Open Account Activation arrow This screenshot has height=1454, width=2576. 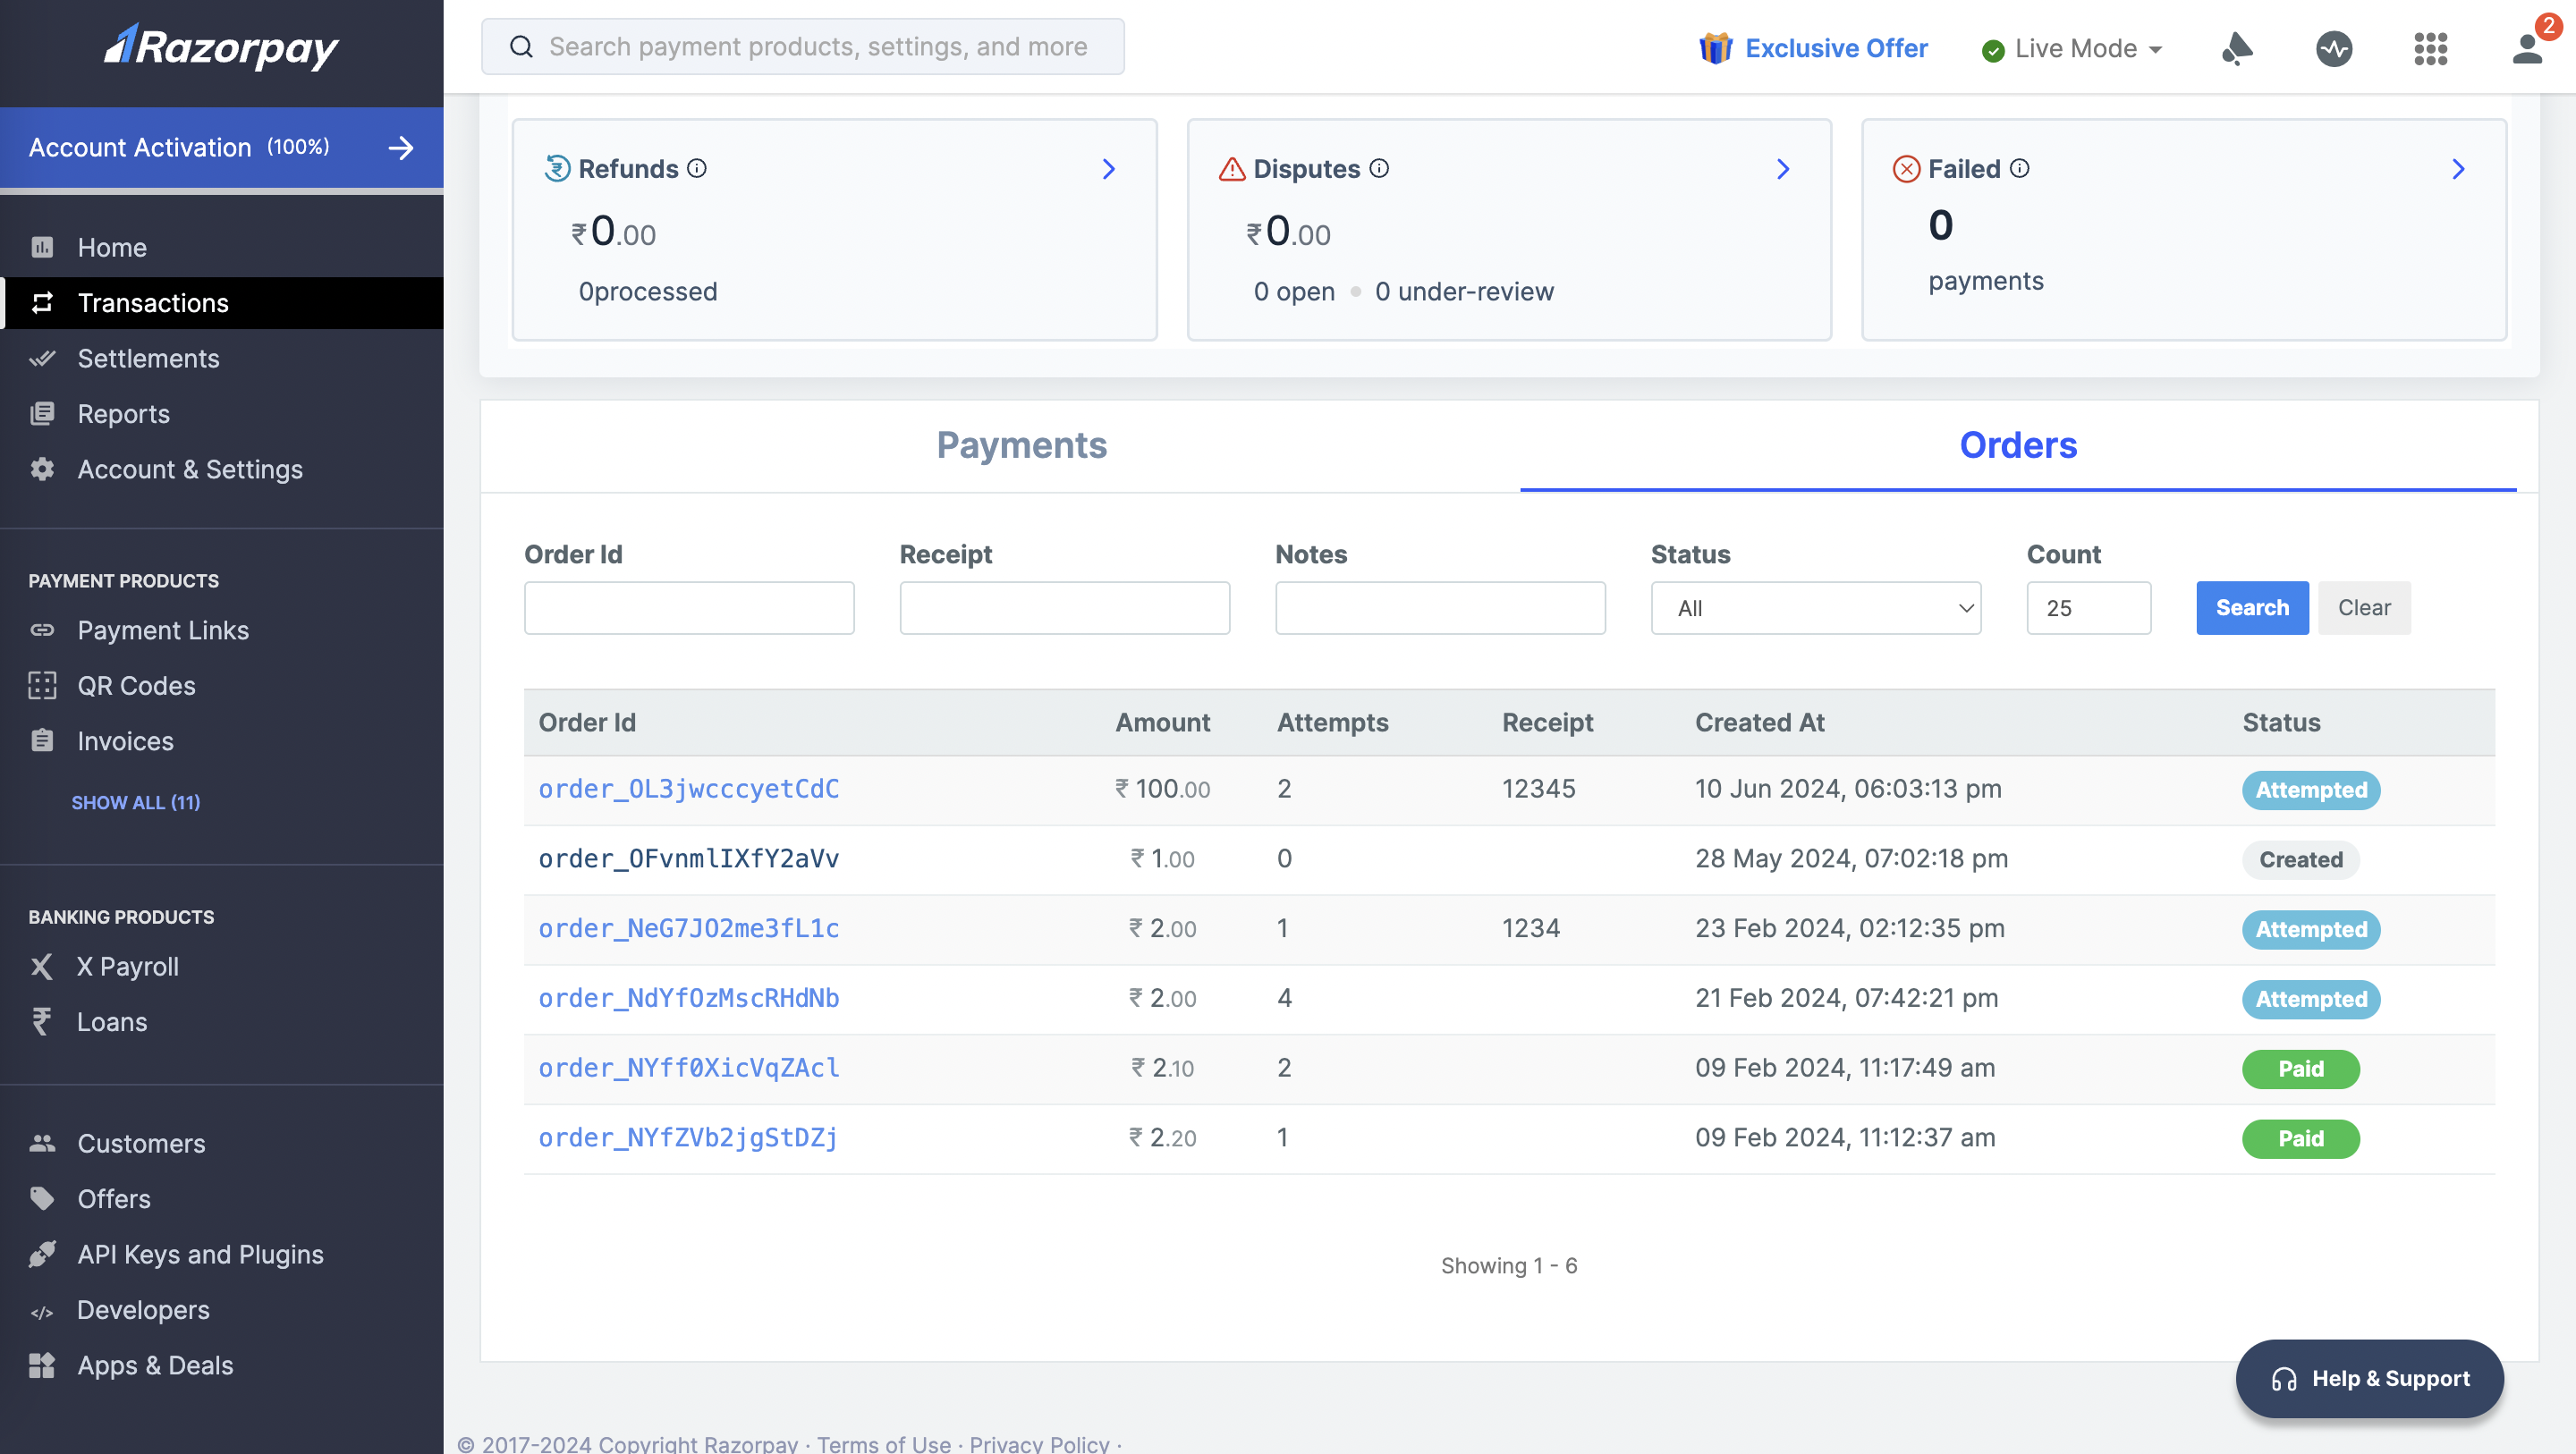tap(401, 148)
